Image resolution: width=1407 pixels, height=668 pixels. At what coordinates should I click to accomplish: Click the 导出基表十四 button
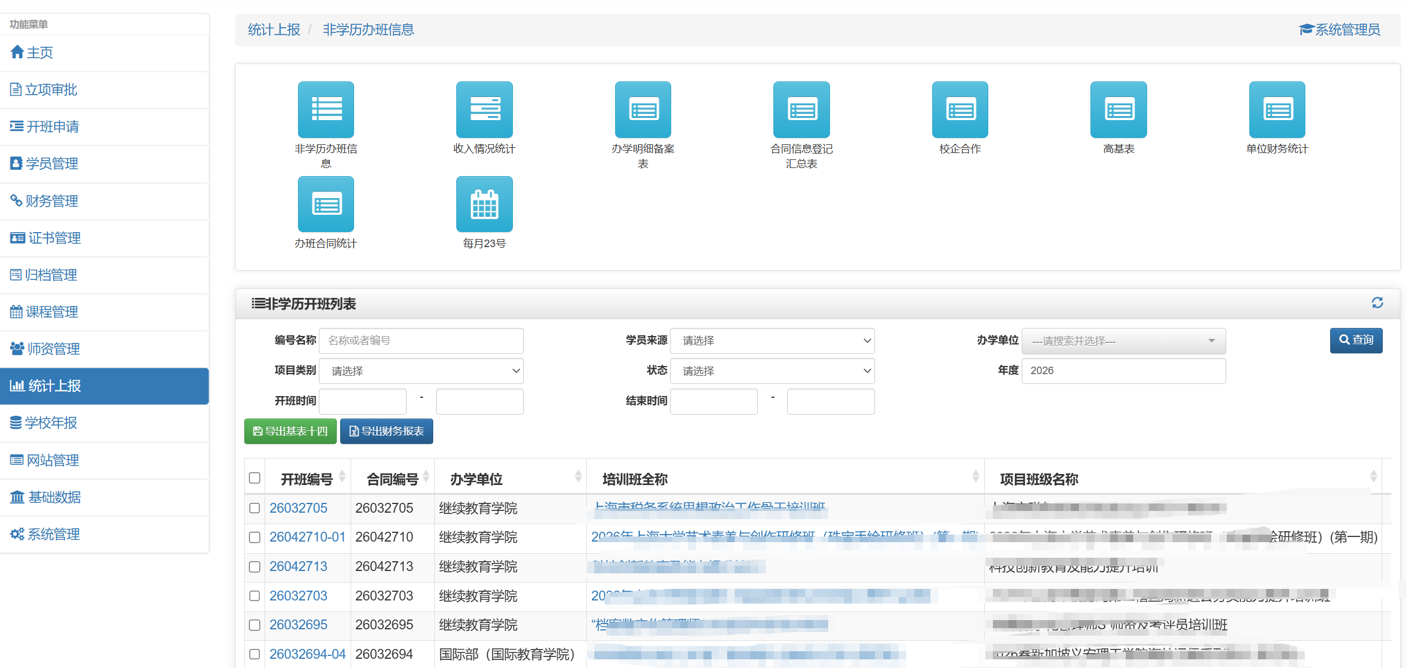point(291,431)
